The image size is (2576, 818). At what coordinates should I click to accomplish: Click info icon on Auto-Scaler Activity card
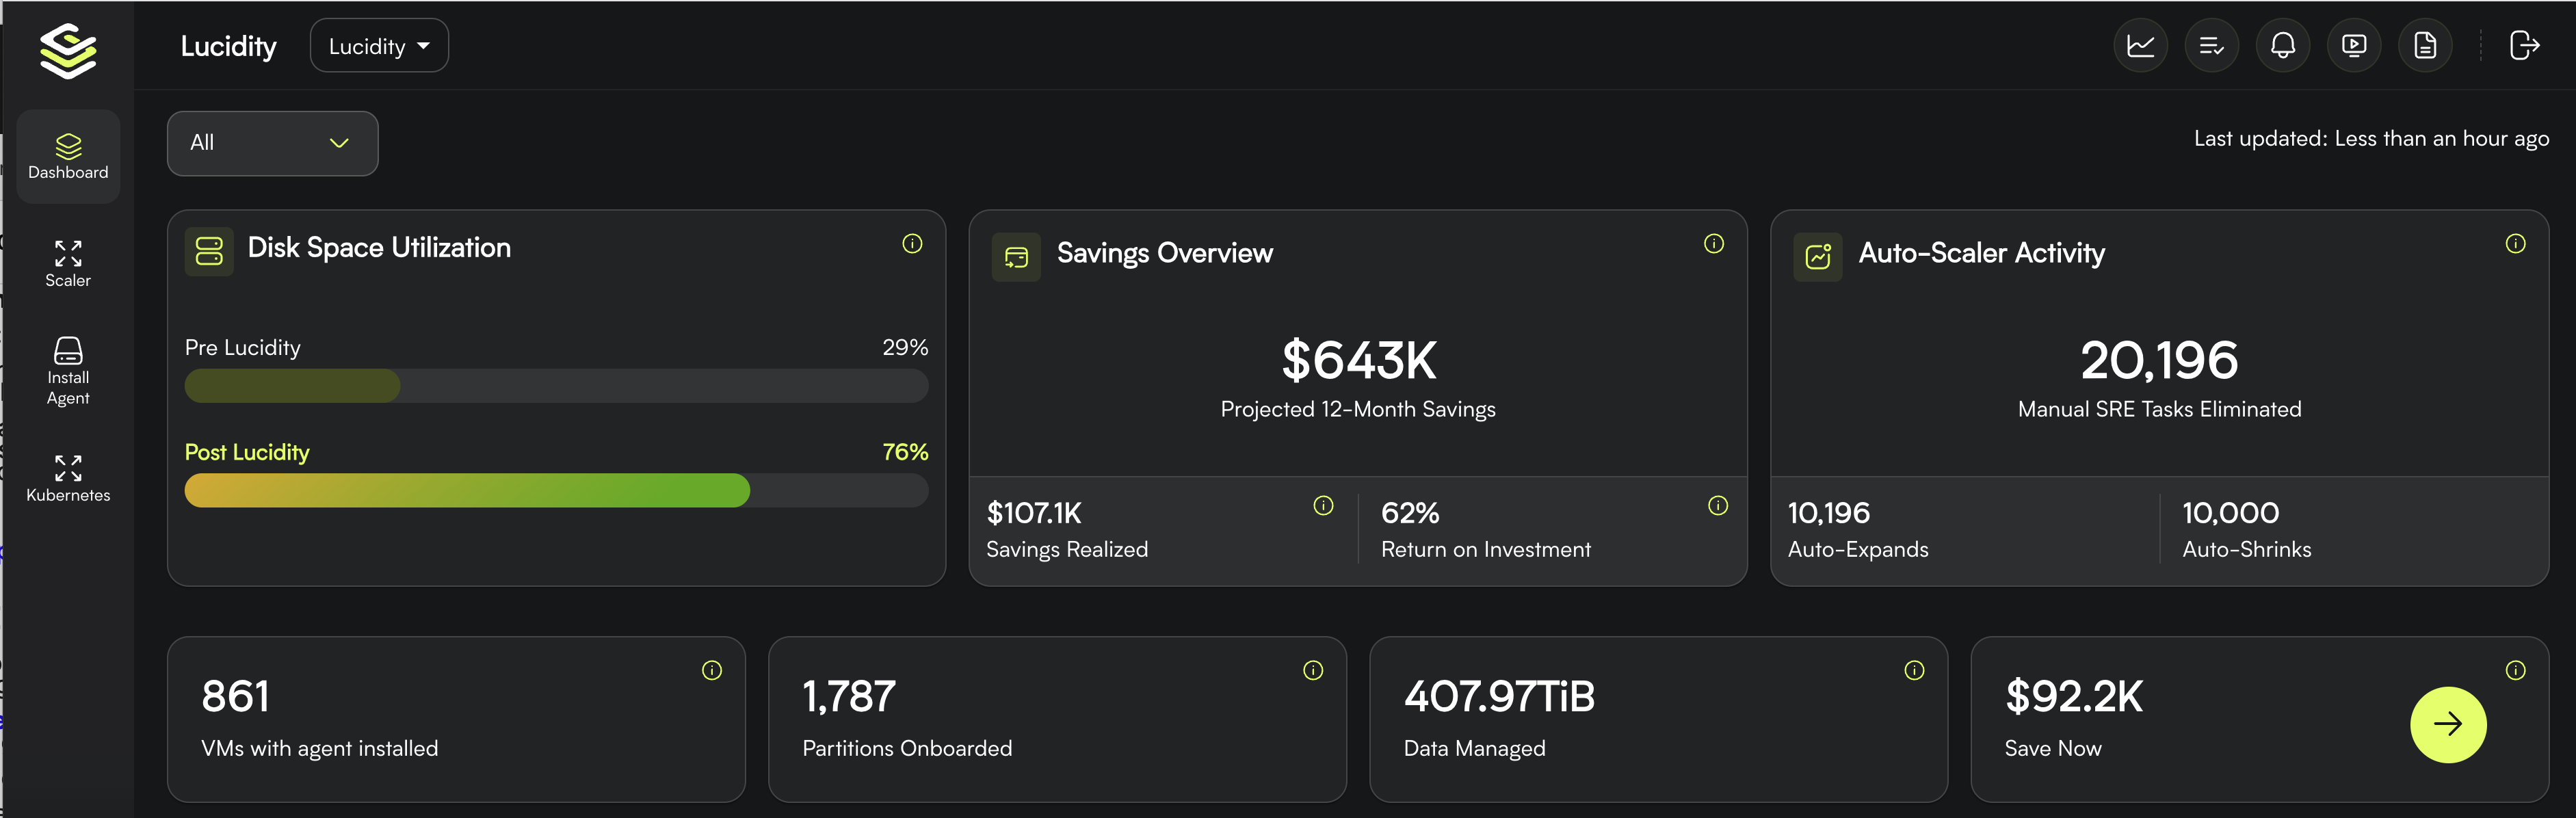[x=2515, y=244]
